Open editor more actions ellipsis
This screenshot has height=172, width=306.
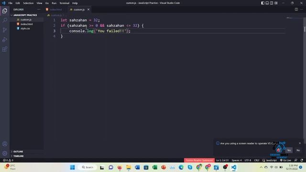coord(302,10)
